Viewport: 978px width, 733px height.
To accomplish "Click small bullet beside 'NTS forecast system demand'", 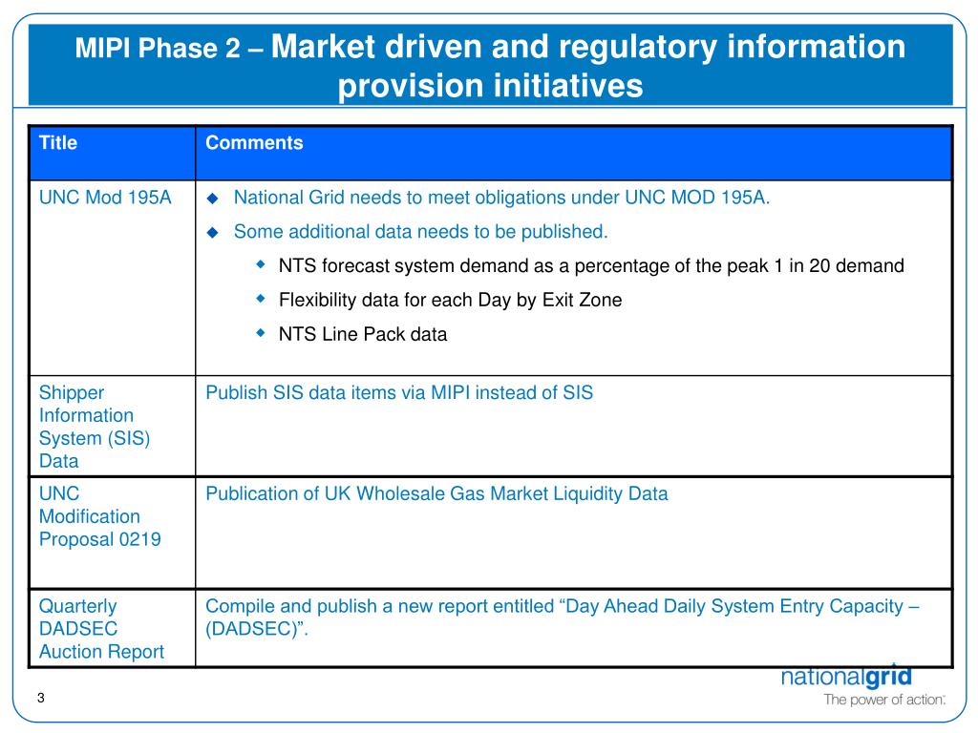I will pos(261,265).
